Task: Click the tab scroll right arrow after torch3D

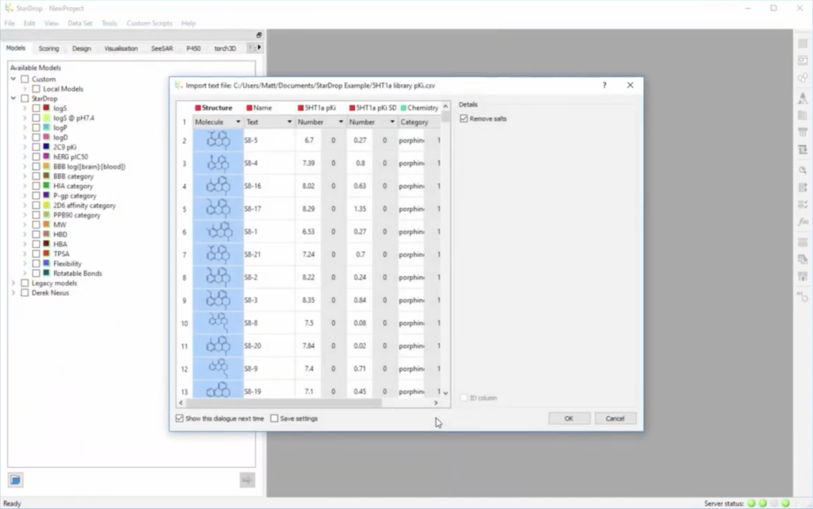Action: (x=259, y=48)
